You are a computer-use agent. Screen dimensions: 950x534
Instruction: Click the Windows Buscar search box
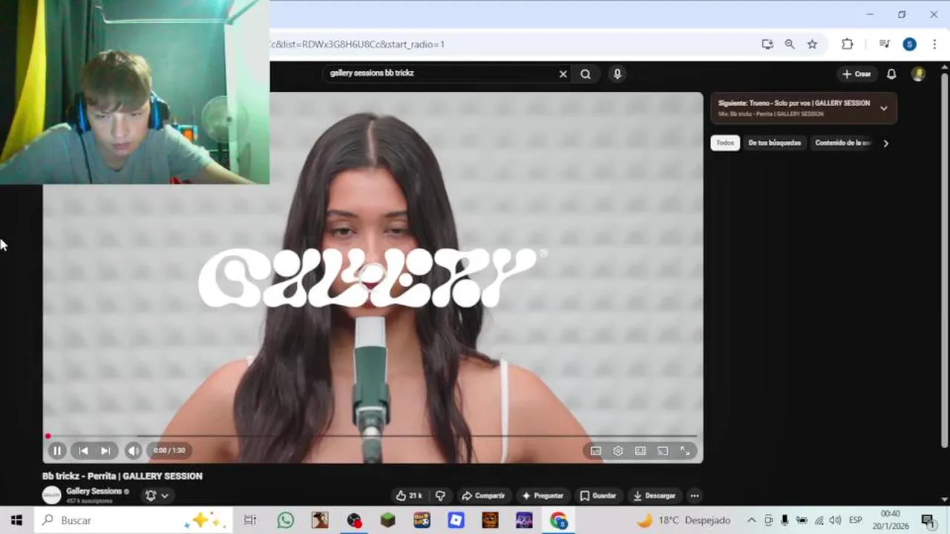[133, 521]
